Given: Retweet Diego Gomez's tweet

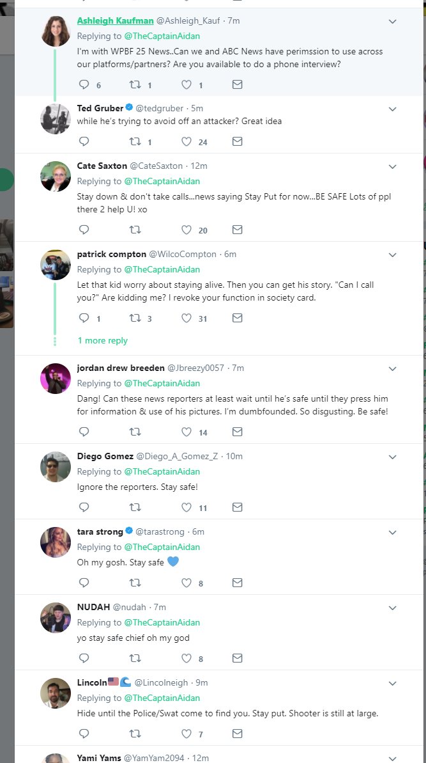Looking at the screenshot, I should tap(135, 507).
